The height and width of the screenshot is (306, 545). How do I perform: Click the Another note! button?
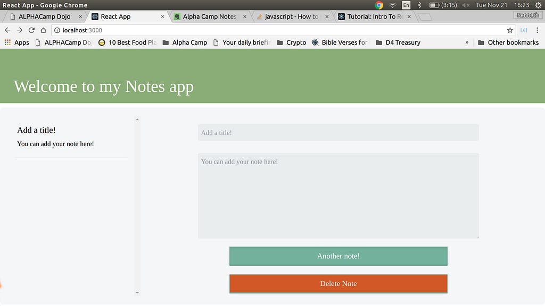click(x=338, y=256)
